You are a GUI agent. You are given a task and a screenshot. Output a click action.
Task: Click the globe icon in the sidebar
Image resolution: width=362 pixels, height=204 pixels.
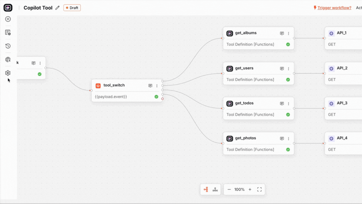pos(8,59)
